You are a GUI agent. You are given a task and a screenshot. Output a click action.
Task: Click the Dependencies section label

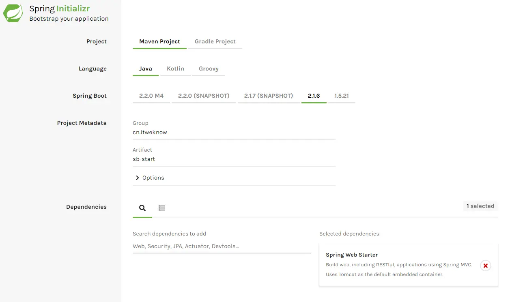[86, 207]
